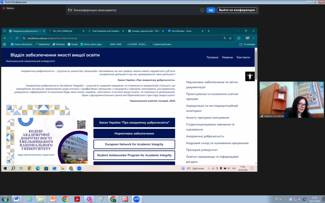Click the accessibility widget icon
The width and height of the screenshot is (325, 203).
click(250, 76)
